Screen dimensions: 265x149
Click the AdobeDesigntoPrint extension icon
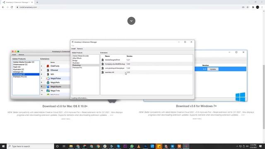tap(102, 60)
